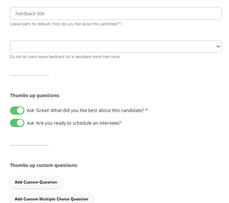Click the 'Ask Are you ready to schedule' label

click(74, 123)
